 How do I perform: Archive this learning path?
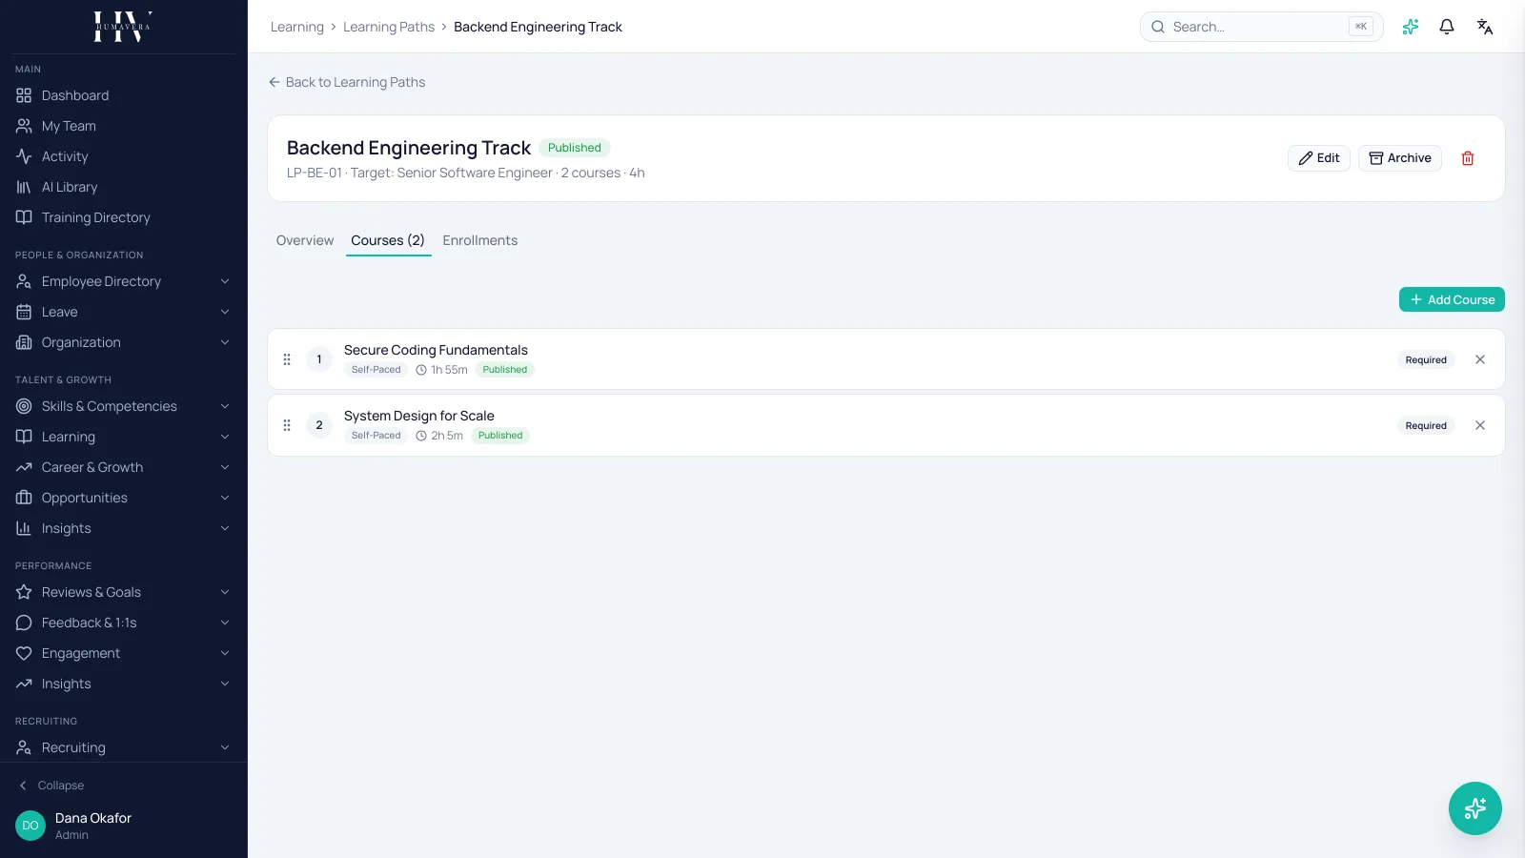[x=1400, y=158]
